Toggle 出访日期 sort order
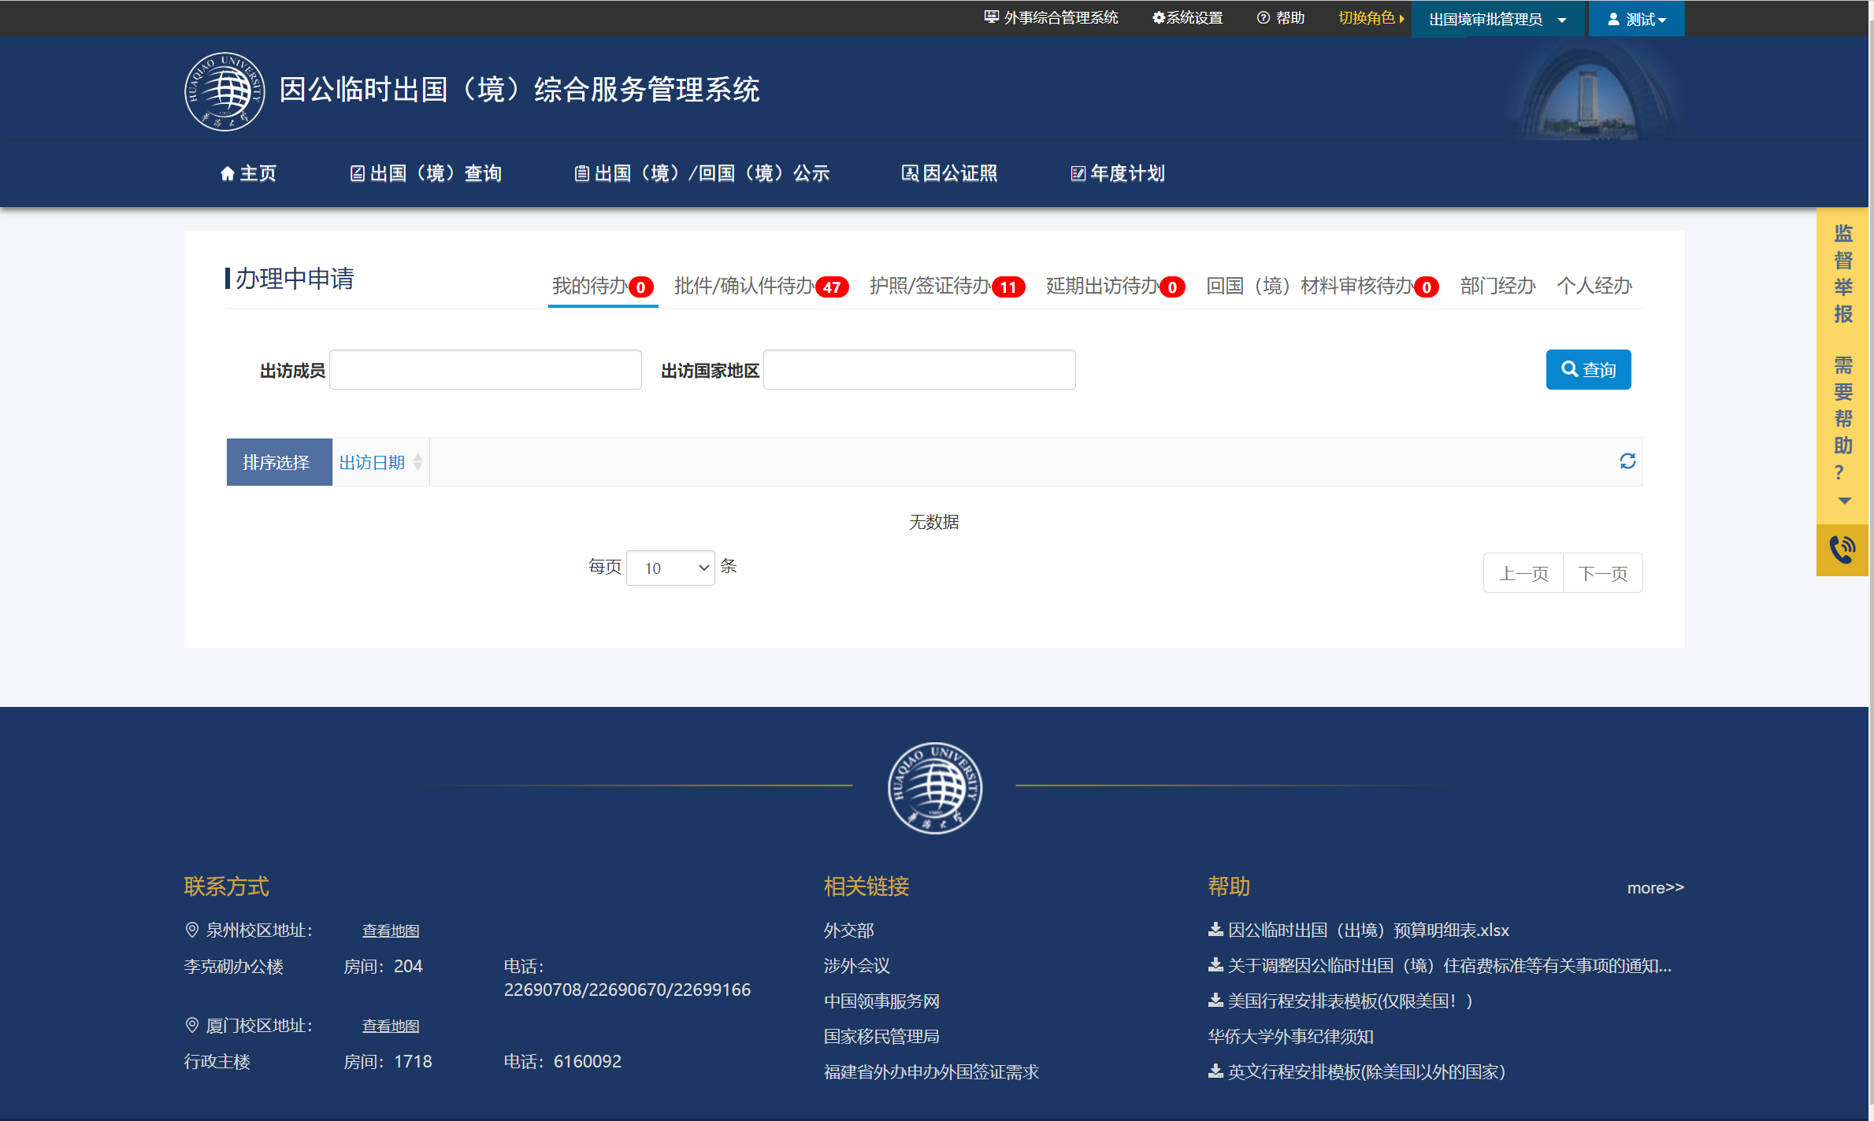The image size is (1874, 1121). click(380, 462)
